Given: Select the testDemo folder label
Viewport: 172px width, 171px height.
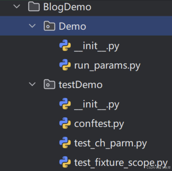Looking at the screenshot, I should pos(81,85).
